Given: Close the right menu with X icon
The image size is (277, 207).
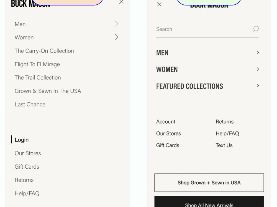Looking at the screenshot, I should click(x=159, y=4).
